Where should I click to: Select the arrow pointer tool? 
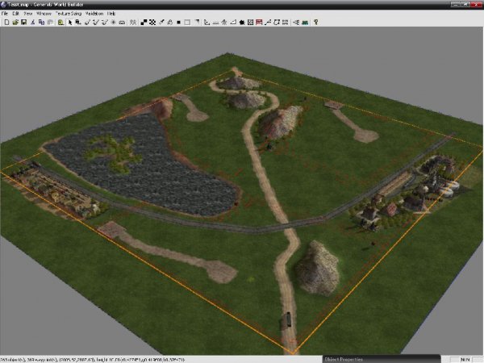tap(69, 22)
